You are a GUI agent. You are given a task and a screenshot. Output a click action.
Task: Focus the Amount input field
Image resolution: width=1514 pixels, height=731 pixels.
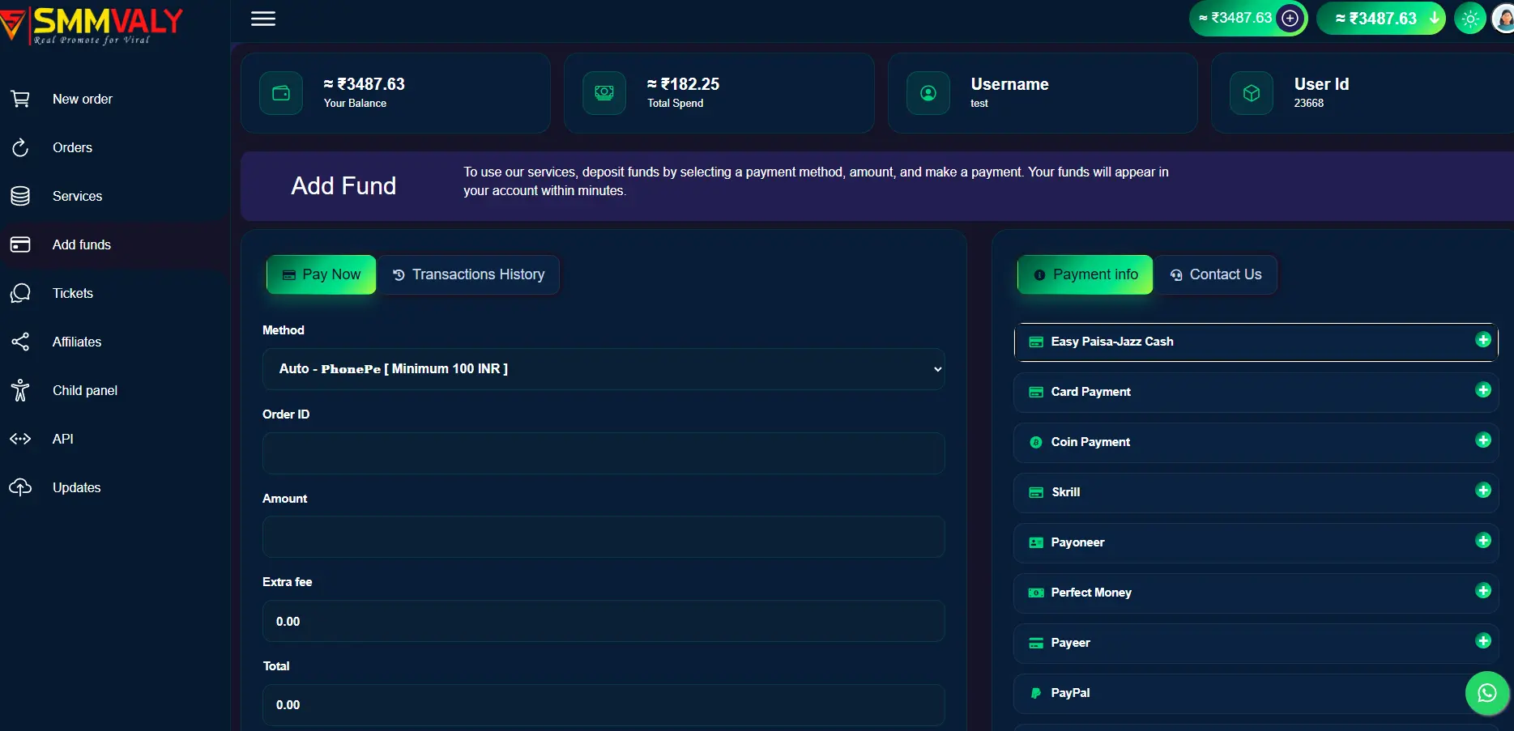tap(603, 537)
